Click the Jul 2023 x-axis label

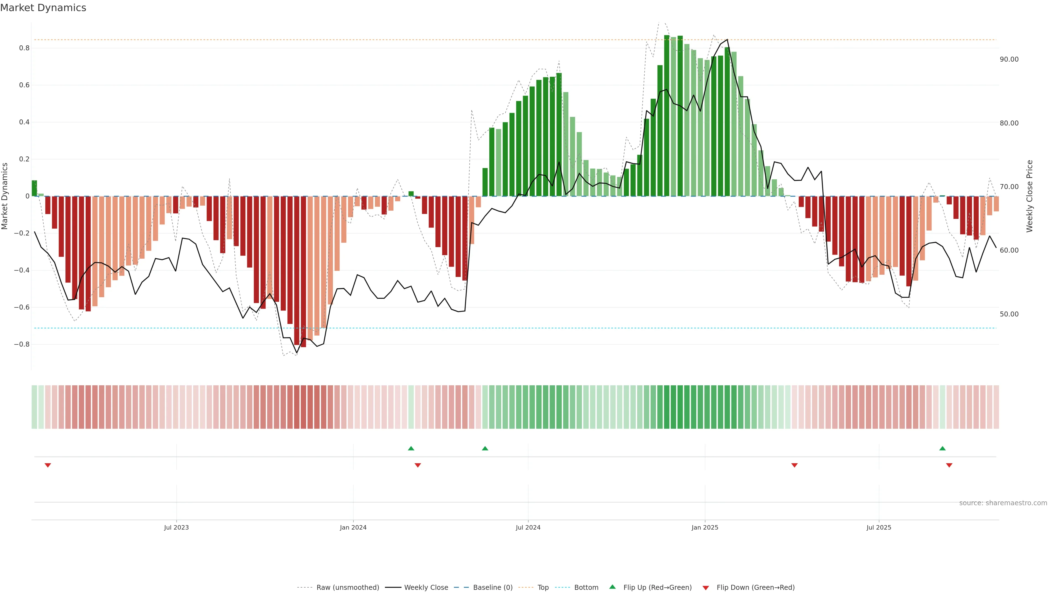point(176,527)
